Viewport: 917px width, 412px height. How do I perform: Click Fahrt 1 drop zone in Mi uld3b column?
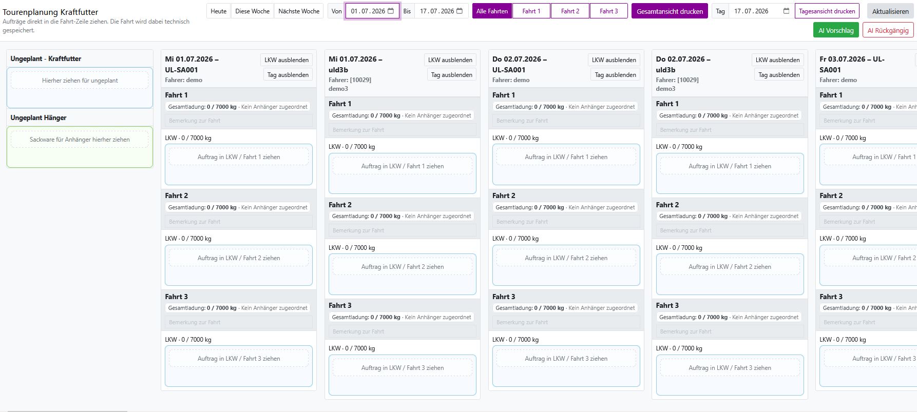pyautogui.click(x=403, y=173)
